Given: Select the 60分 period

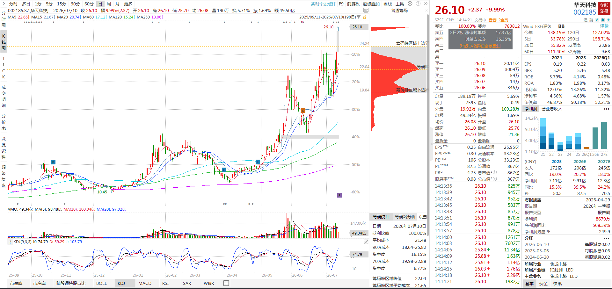Looking at the screenshot, I should tap(89, 4).
